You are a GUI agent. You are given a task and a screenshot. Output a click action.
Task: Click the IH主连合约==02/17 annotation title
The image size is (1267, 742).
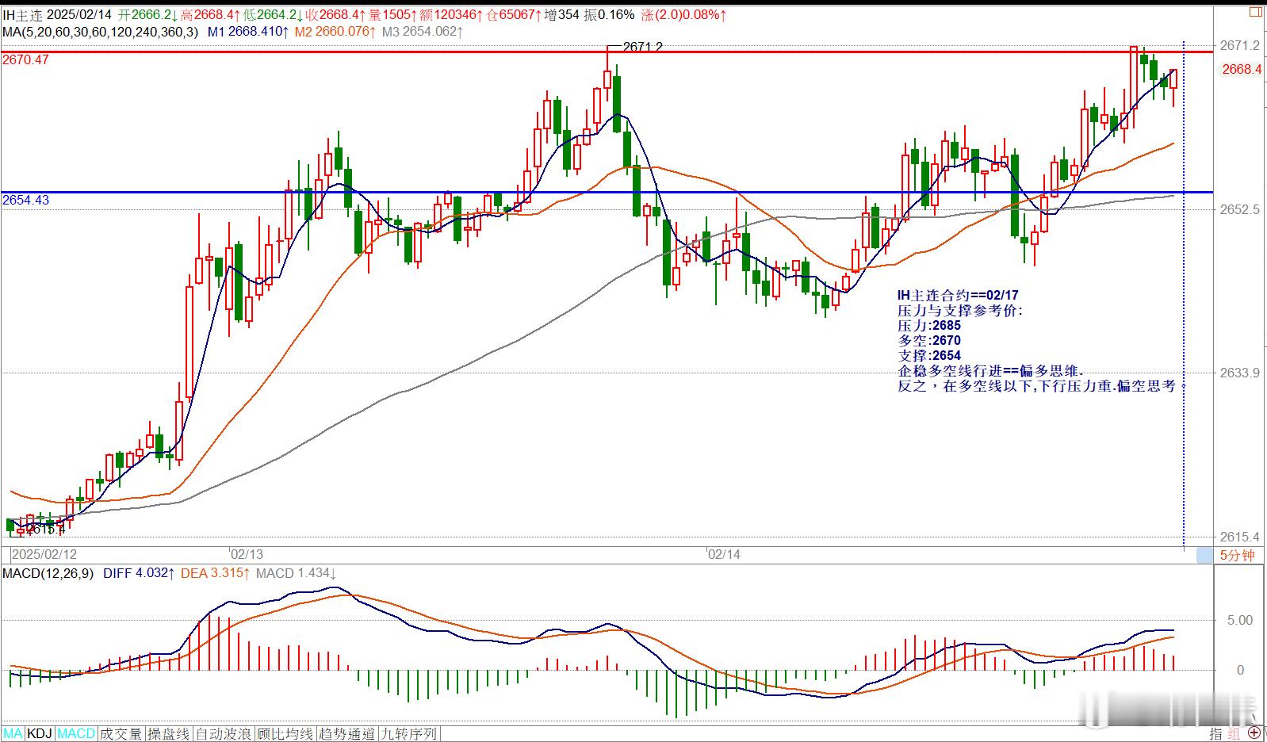coord(958,296)
